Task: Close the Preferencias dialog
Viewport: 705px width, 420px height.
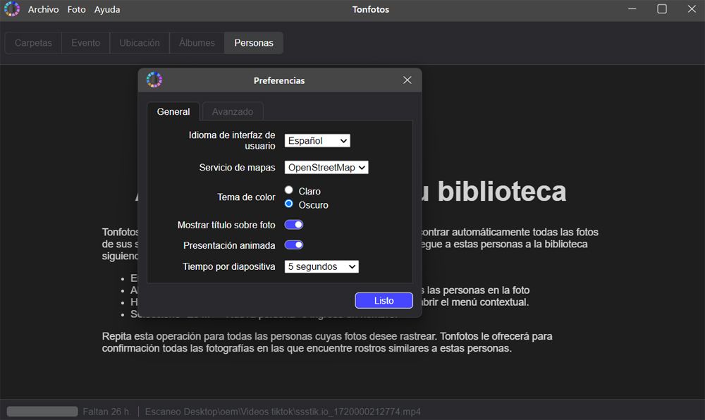Action: [x=407, y=80]
